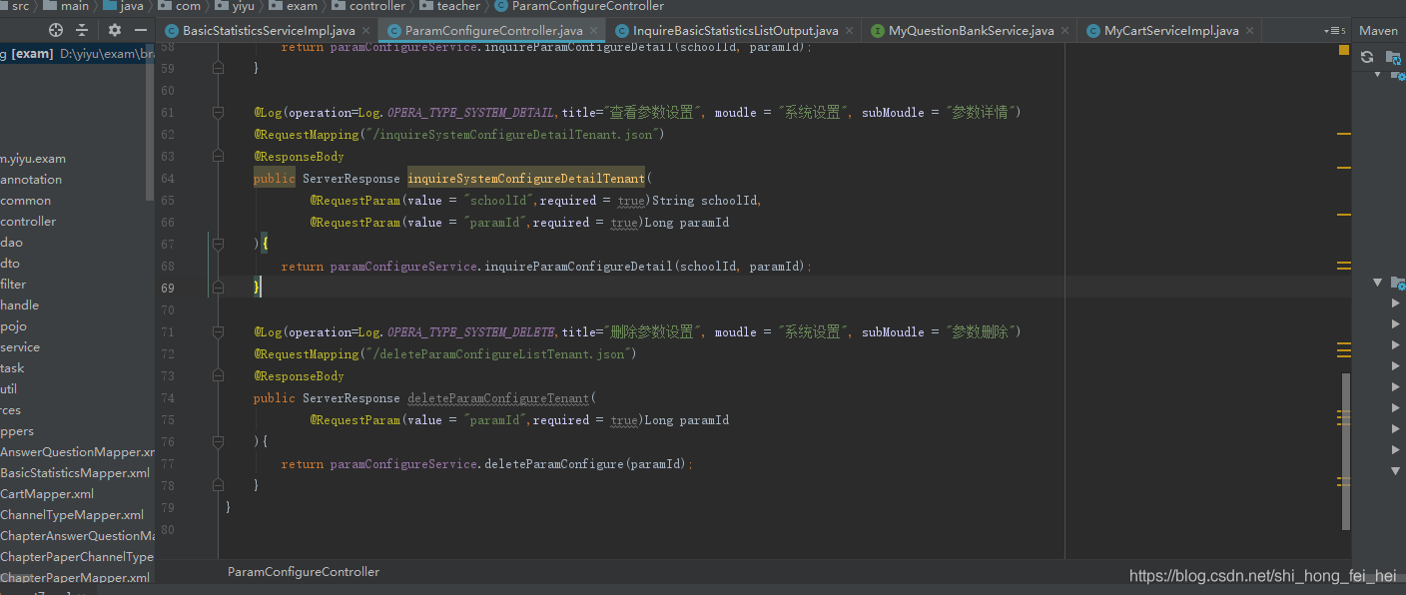The width and height of the screenshot is (1406, 595).
Task: Select the task package in project tree
Action: (x=12, y=368)
